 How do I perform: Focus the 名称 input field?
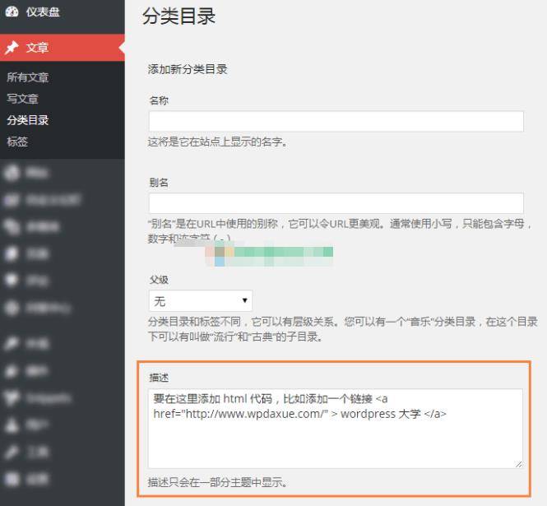[336, 122]
